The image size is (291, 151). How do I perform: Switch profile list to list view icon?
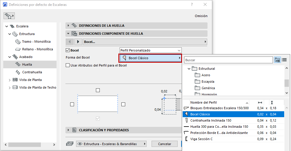[284, 60]
